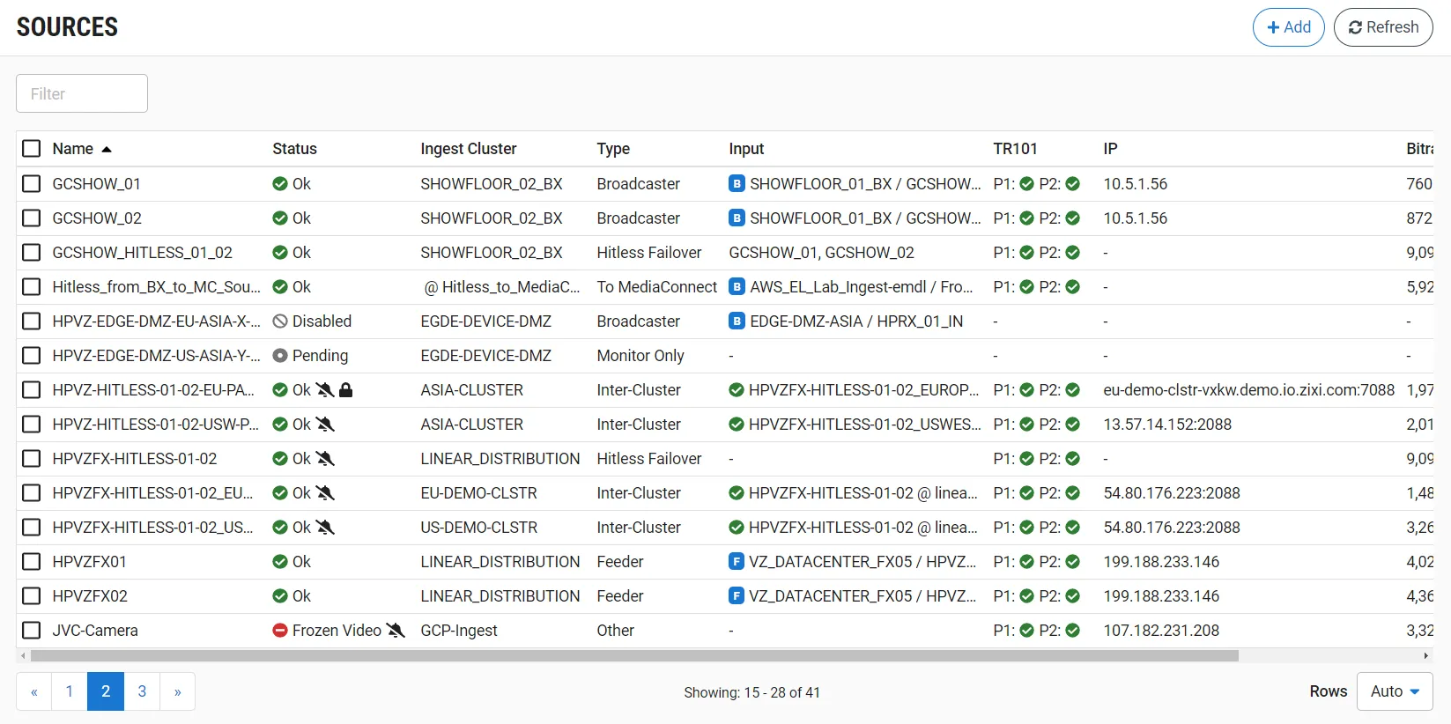Sort by Type column header
The image size is (1451, 724).
613,149
